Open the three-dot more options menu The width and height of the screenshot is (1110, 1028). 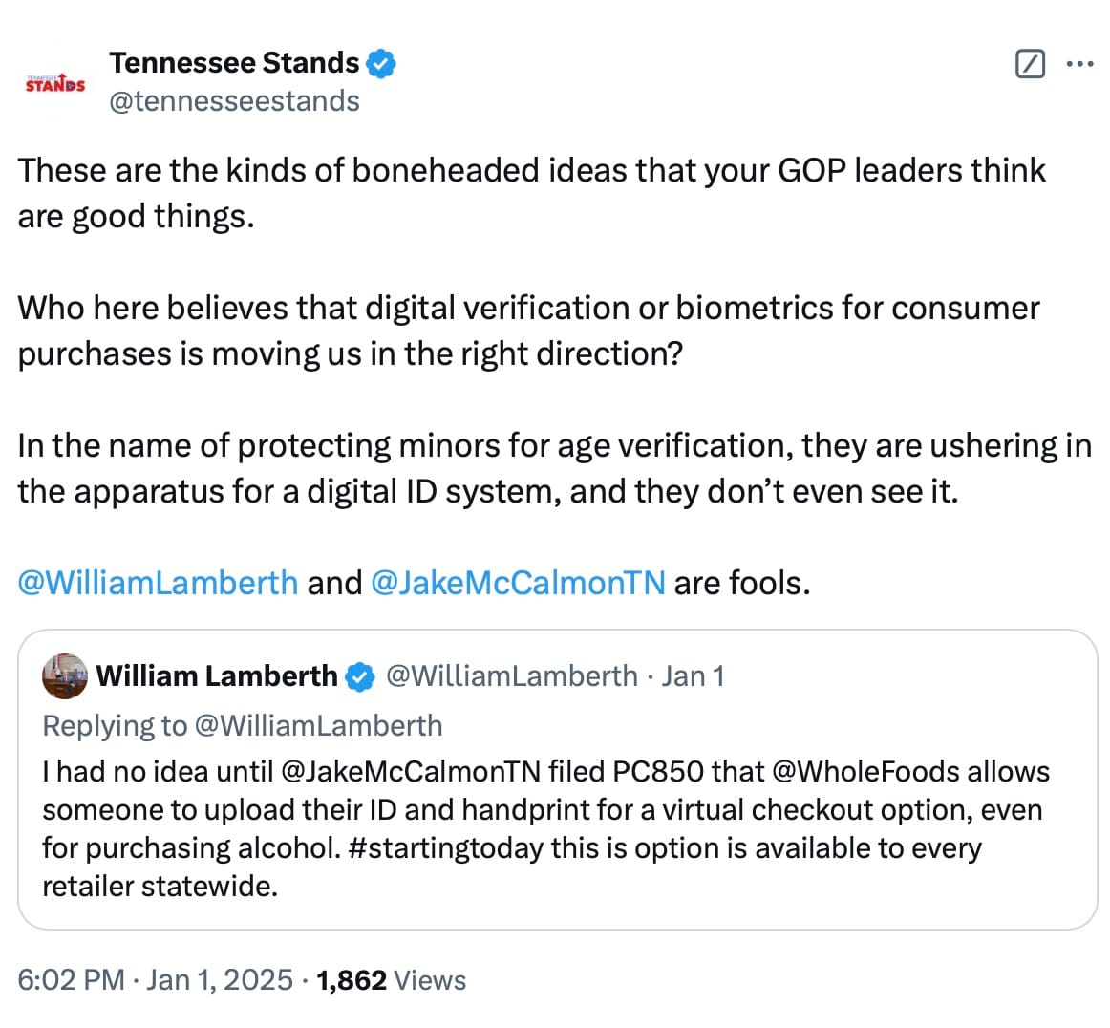pos(1079,64)
